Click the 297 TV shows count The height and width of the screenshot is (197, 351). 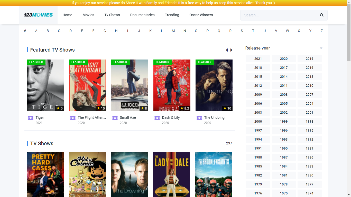coord(229,143)
